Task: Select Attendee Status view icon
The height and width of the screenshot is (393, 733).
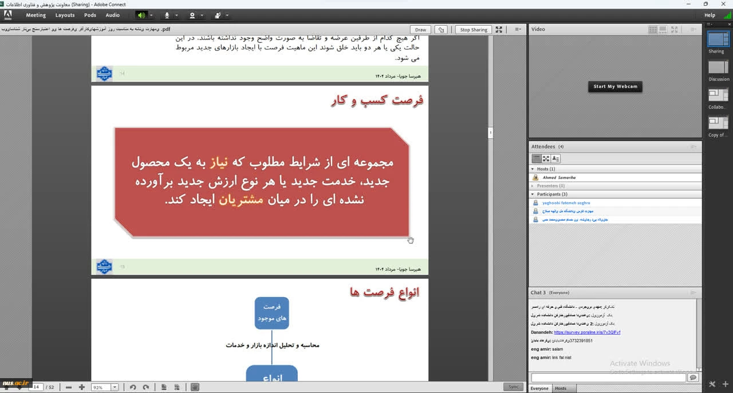Action: (555, 159)
